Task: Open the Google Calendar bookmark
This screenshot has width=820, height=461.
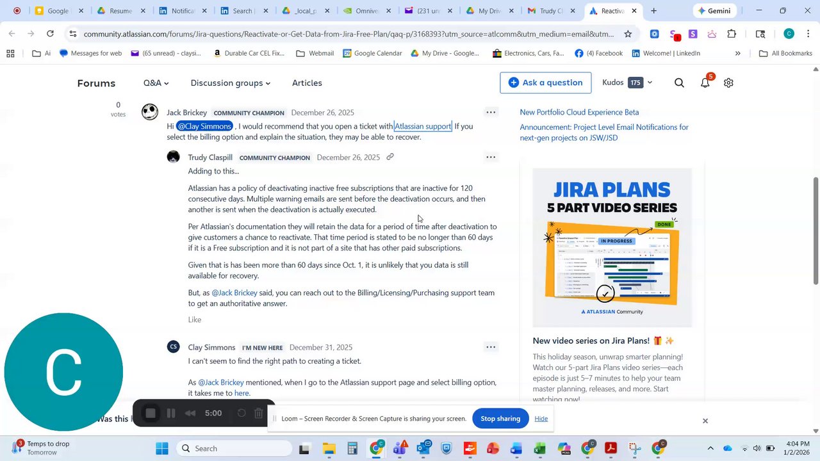Action: (x=373, y=53)
